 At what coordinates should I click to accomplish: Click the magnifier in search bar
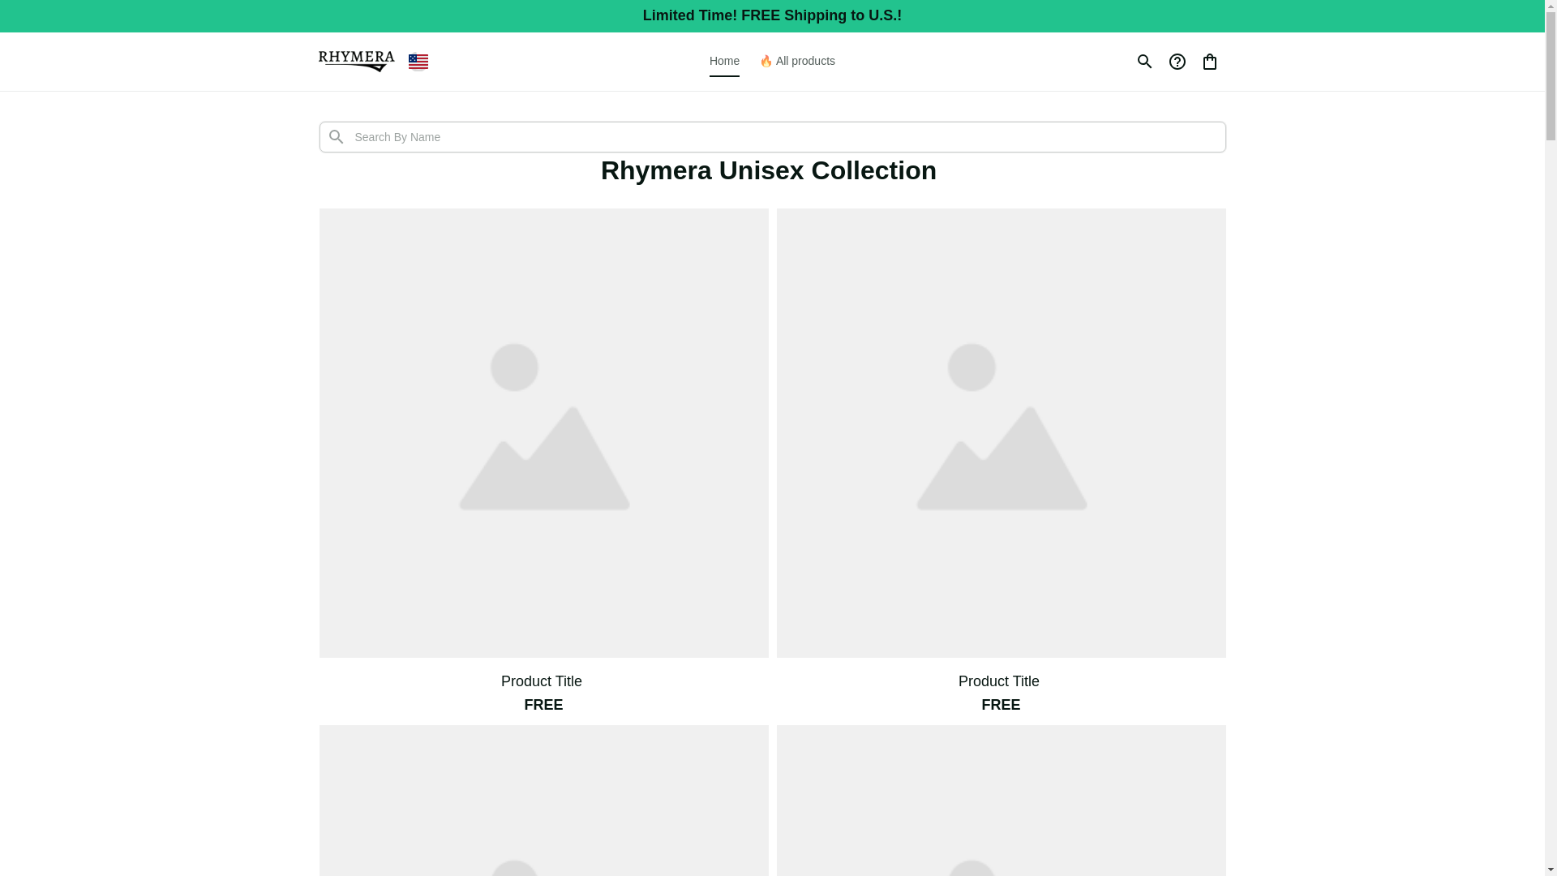coord(336,137)
